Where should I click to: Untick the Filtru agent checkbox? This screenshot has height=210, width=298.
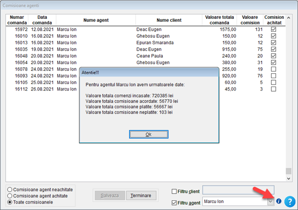(174, 203)
